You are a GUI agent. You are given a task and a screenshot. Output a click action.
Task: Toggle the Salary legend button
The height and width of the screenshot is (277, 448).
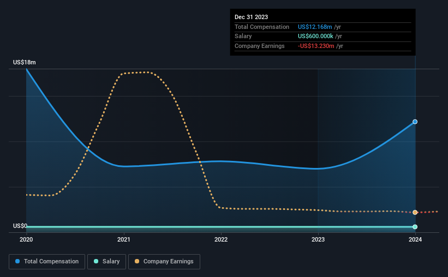pyautogui.click(x=106, y=262)
